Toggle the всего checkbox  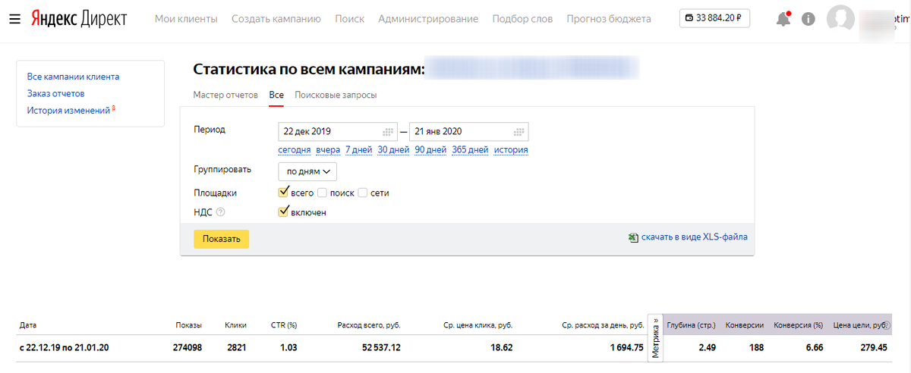(284, 193)
